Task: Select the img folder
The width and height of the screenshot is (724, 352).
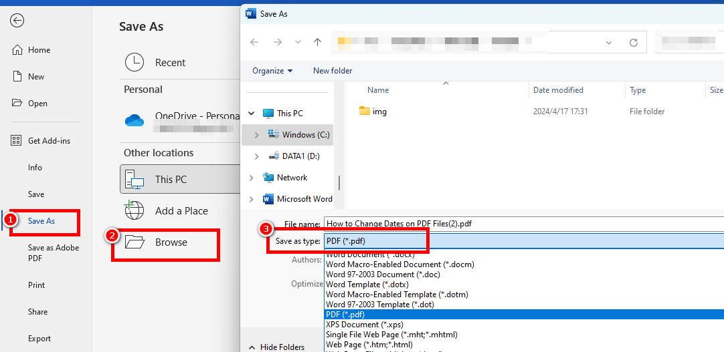Action: [x=373, y=112]
